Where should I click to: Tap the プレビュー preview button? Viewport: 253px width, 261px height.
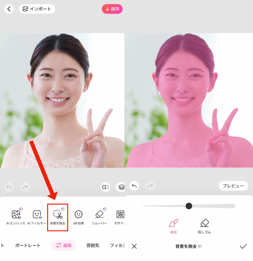233,186
